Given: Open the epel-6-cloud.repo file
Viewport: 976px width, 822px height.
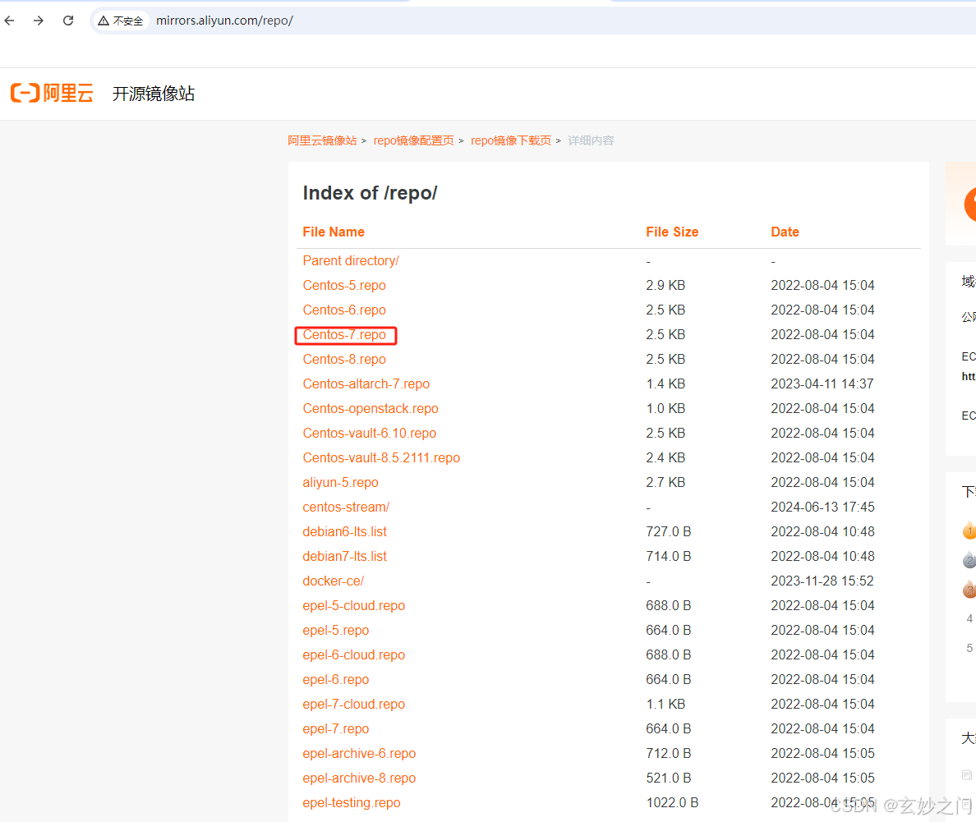Looking at the screenshot, I should [x=353, y=654].
